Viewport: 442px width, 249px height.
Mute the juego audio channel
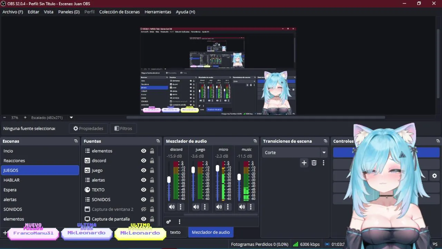click(x=196, y=207)
